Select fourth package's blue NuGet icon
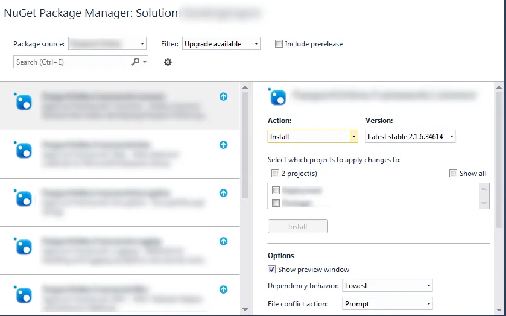The image size is (506, 316). point(23,246)
